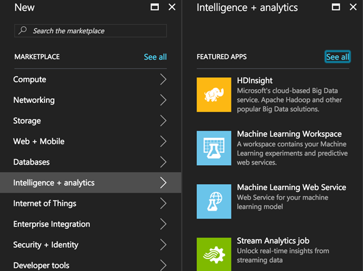Screen dimensions: 363x271
Task: Open the Stream Analytics job gear icon
Action: 214,254
